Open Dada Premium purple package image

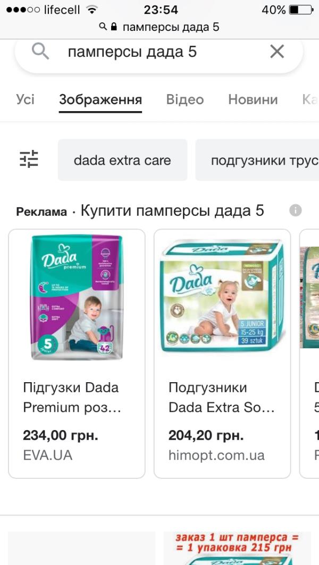[77, 298]
